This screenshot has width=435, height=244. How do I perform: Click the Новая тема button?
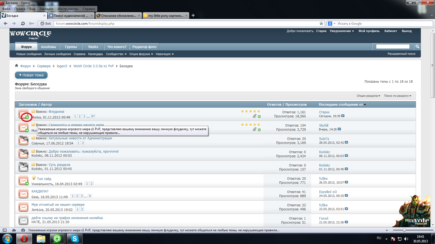31,75
